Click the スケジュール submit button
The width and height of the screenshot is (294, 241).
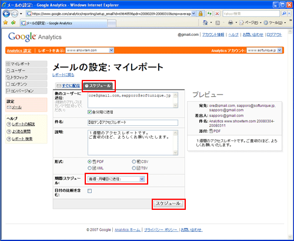pyautogui.click(x=168, y=203)
